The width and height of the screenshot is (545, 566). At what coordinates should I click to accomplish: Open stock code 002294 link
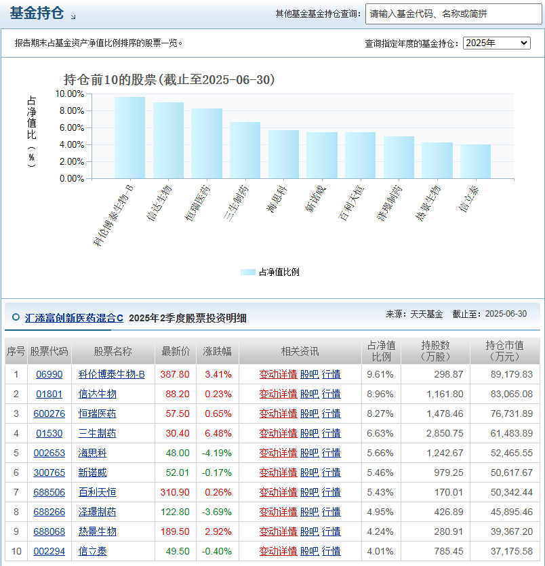[x=49, y=551]
